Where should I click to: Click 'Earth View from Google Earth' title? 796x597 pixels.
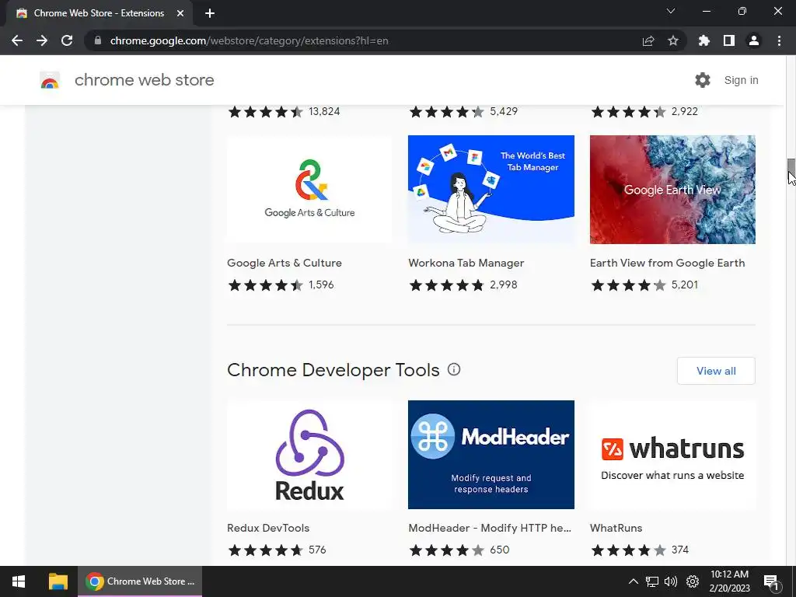point(668,263)
